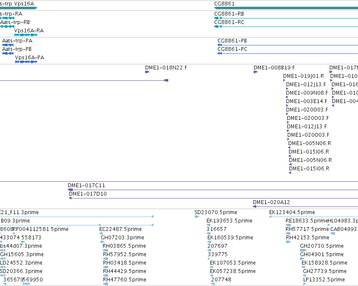Click the GH07203.3prime EST
The height and width of the screenshot is (286, 358).
[103, 242]
